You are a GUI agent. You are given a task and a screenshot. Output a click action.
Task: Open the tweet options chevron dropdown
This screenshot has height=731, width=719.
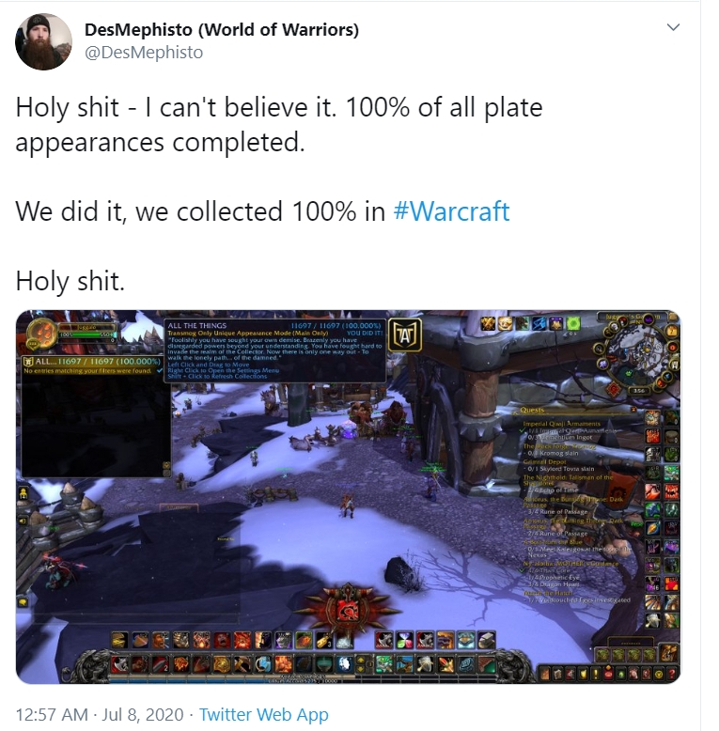point(673,27)
